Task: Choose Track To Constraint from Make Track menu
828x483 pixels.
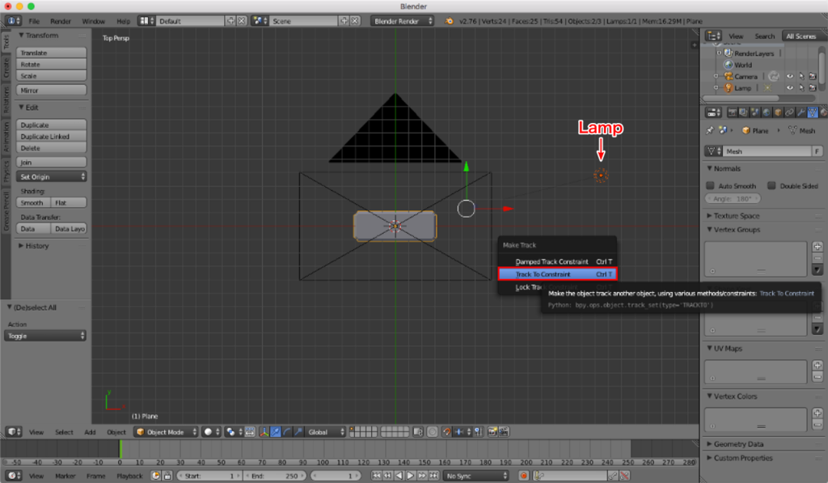Action: pos(557,274)
